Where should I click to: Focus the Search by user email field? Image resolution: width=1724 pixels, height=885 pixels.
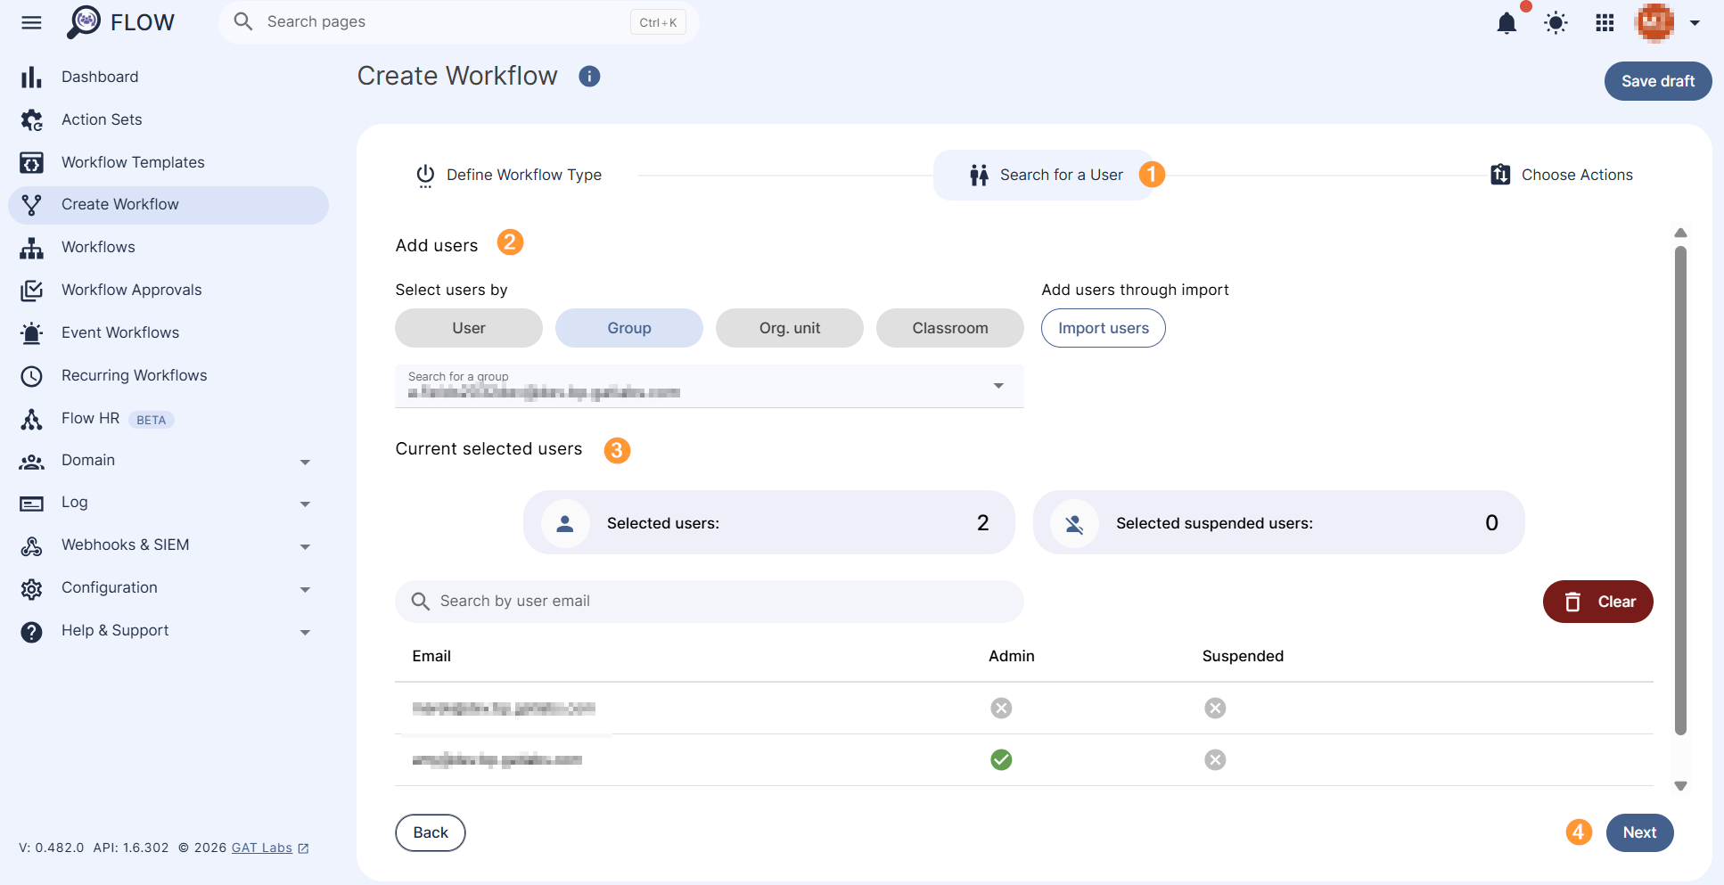[x=710, y=602]
